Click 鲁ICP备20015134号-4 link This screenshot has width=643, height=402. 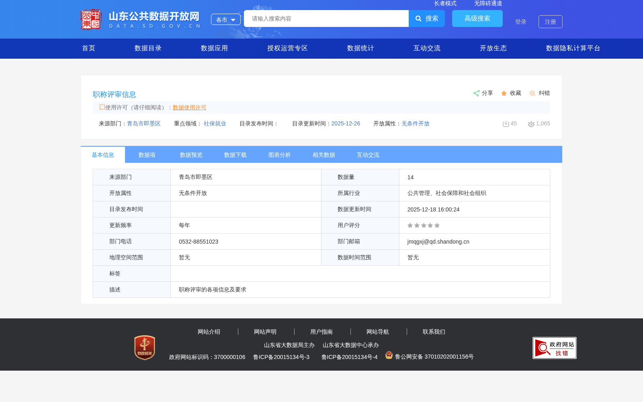coord(350,357)
